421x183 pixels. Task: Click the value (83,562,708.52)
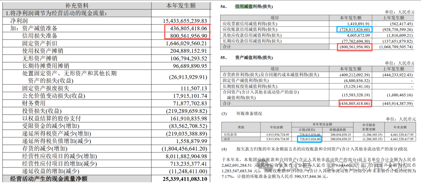189,126
